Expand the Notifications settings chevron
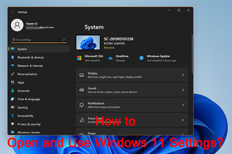This screenshot has height=154, width=232. coord(183,105)
